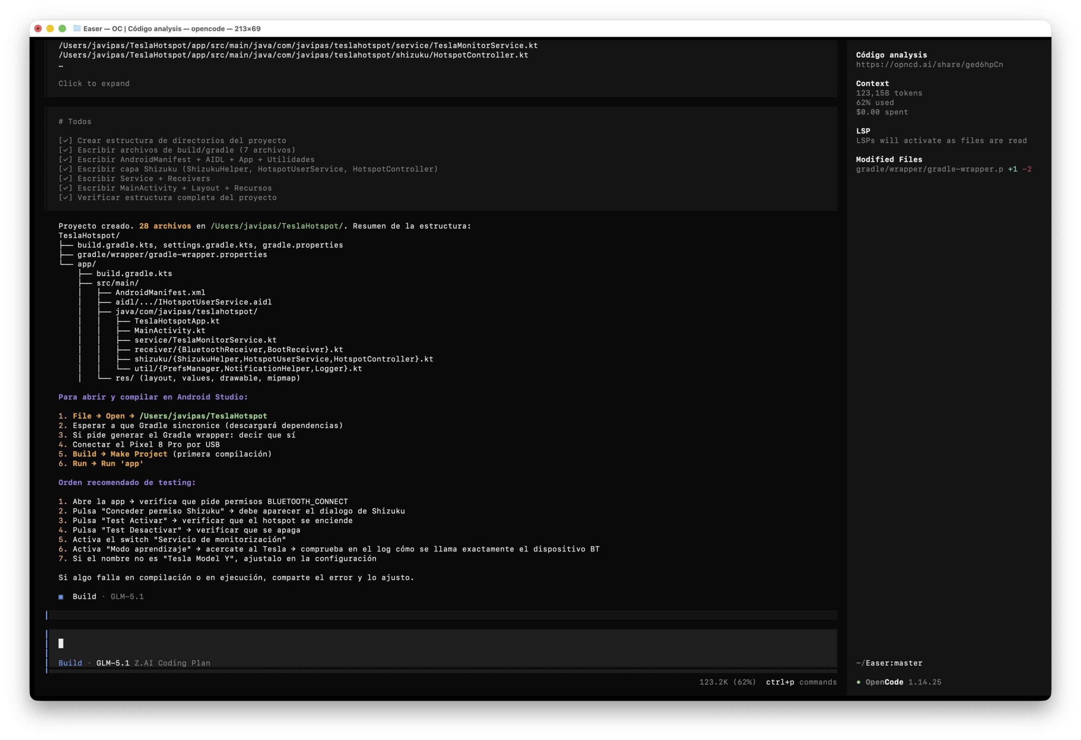Click modified file gradle-wrapper.p entry
Image resolution: width=1081 pixels, height=740 pixels.
click(x=929, y=169)
